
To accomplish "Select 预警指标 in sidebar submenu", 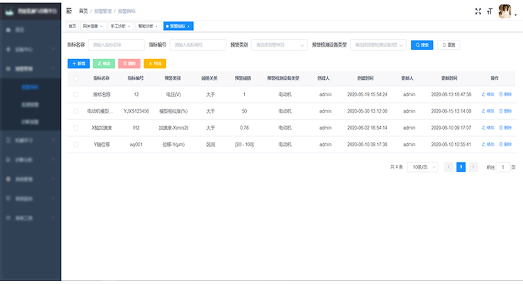I will 30,87.
